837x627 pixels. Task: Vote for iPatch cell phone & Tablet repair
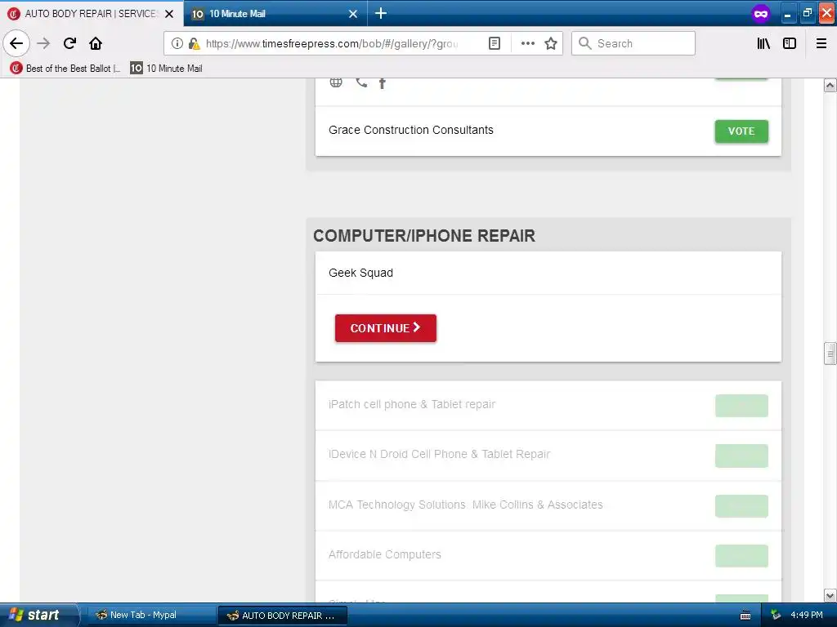741,406
